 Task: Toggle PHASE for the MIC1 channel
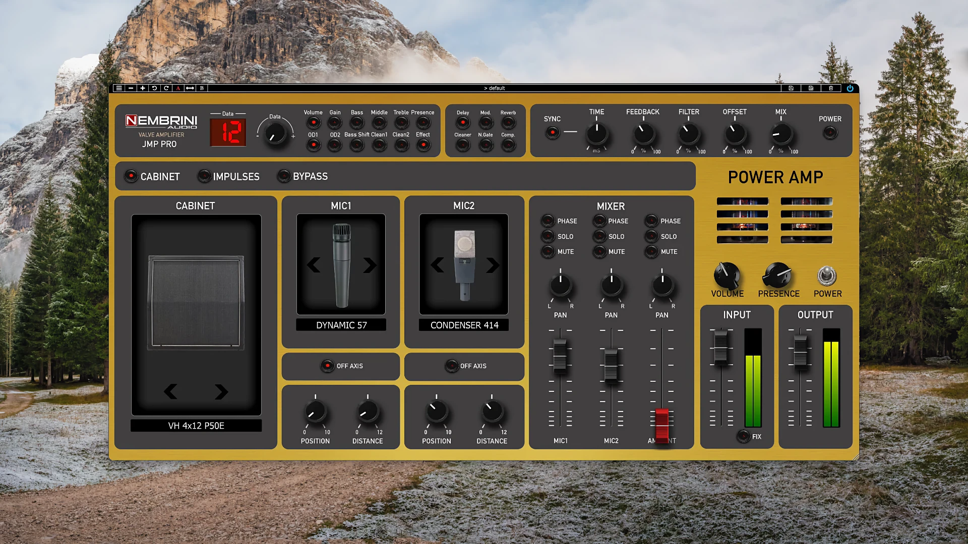pyautogui.click(x=548, y=221)
